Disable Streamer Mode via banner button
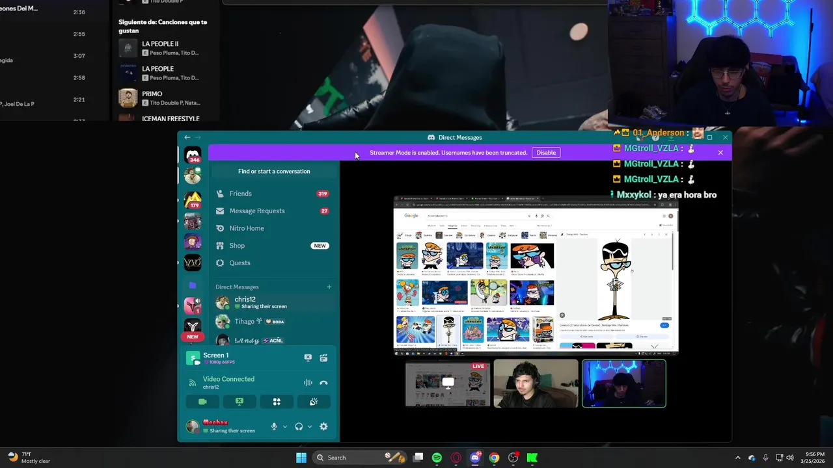 click(x=546, y=153)
